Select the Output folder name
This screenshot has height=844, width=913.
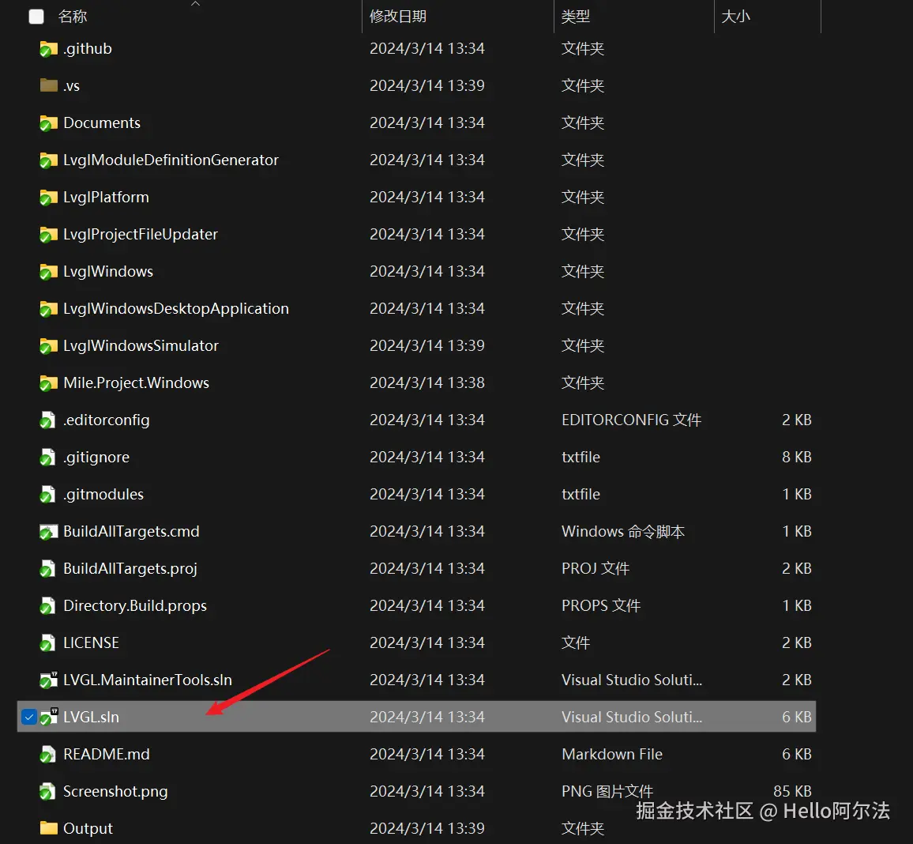pyautogui.click(x=88, y=828)
